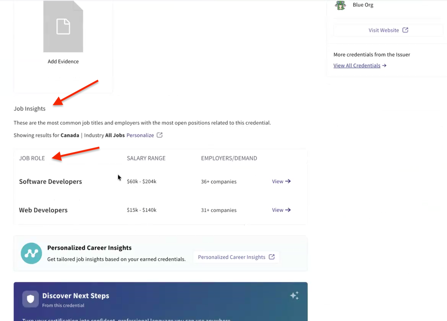This screenshot has height=321, width=447.
Task: Click the From this credential subtitle
Action: click(63, 305)
